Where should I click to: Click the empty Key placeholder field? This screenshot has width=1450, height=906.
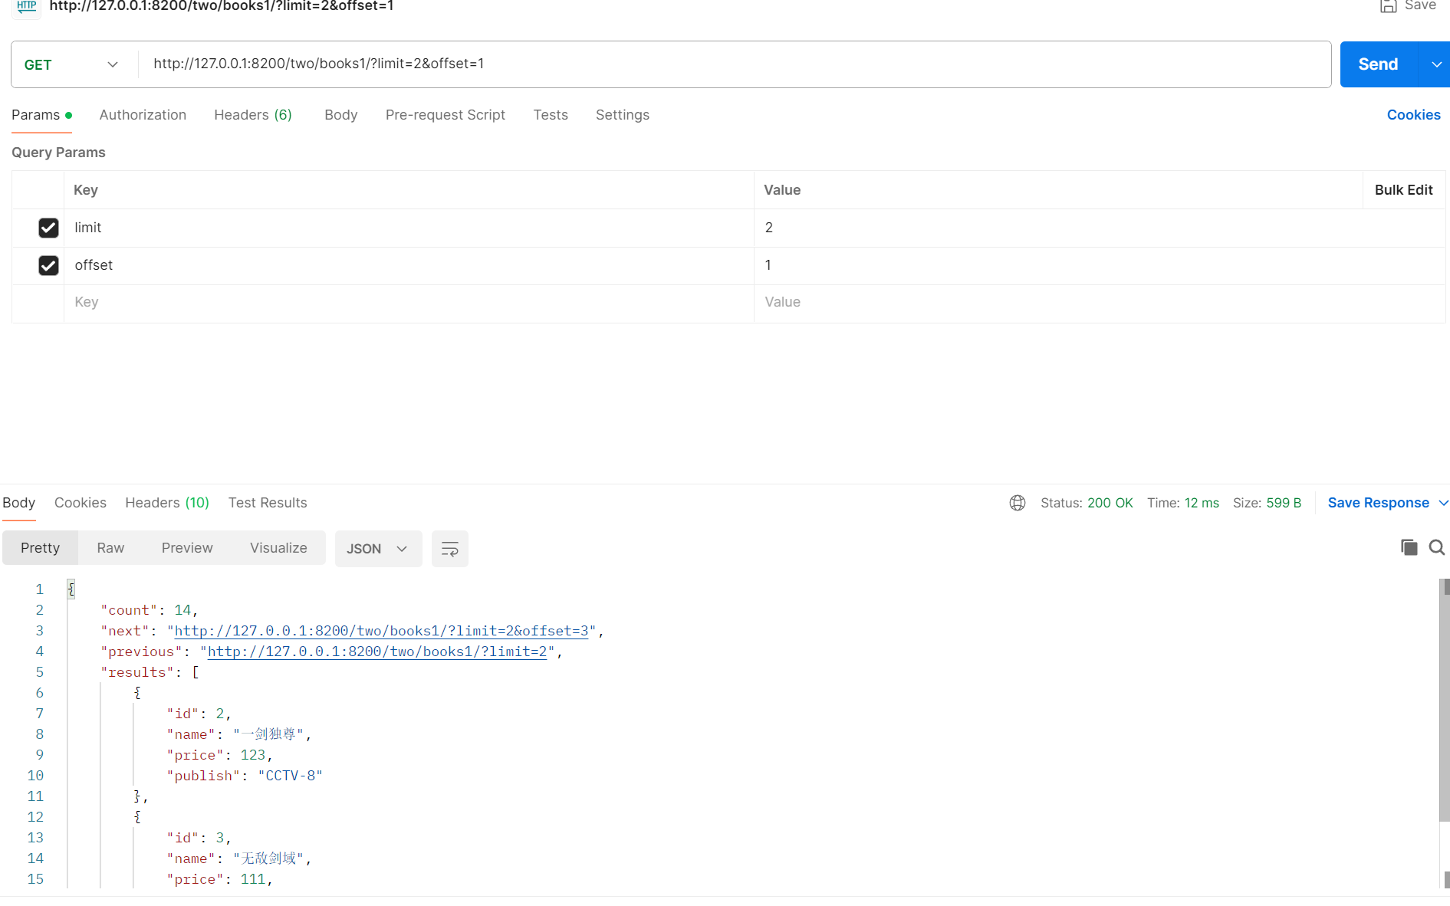pos(409,303)
